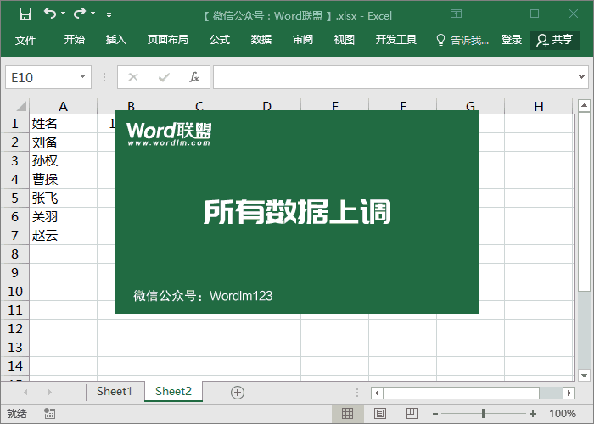Switch to Normal view in status bar
594x424 pixels.
347,414
